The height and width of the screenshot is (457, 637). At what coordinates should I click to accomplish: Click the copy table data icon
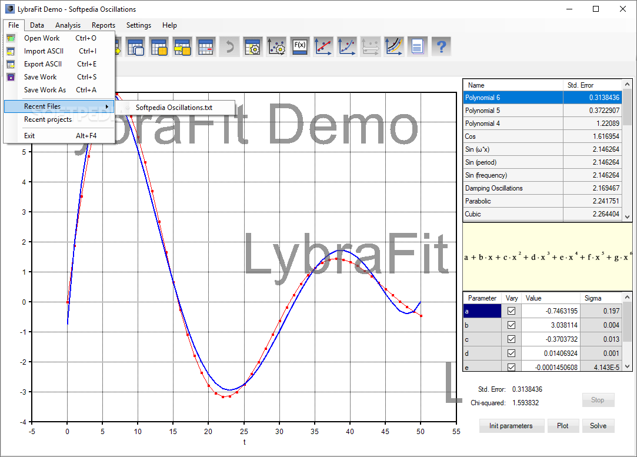[136, 46]
